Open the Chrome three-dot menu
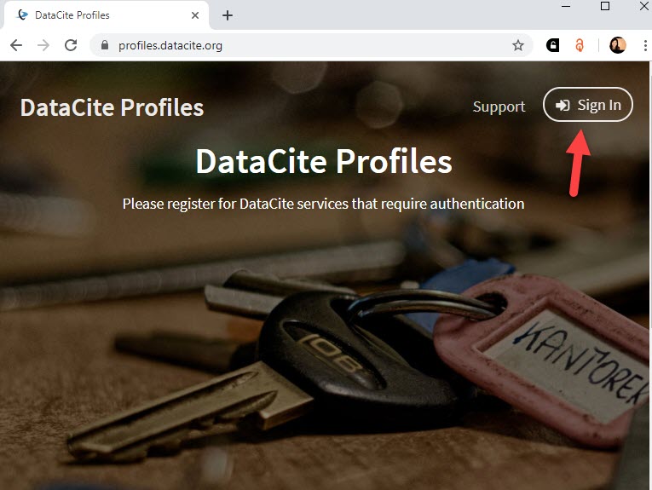Image resolution: width=652 pixels, height=490 pixels. (645, 45)
